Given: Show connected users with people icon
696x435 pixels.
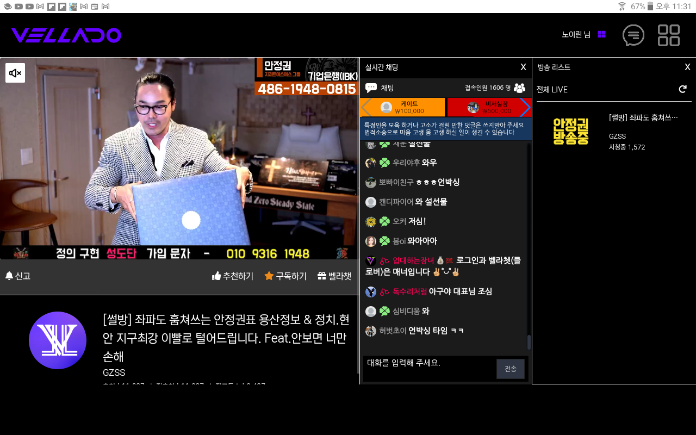Looking at the screenshot, I should pyautogui.click(x=519, y=88).
